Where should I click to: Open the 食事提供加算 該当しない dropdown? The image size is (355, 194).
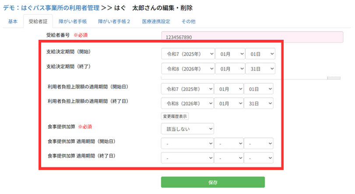[x=187, y=128]
